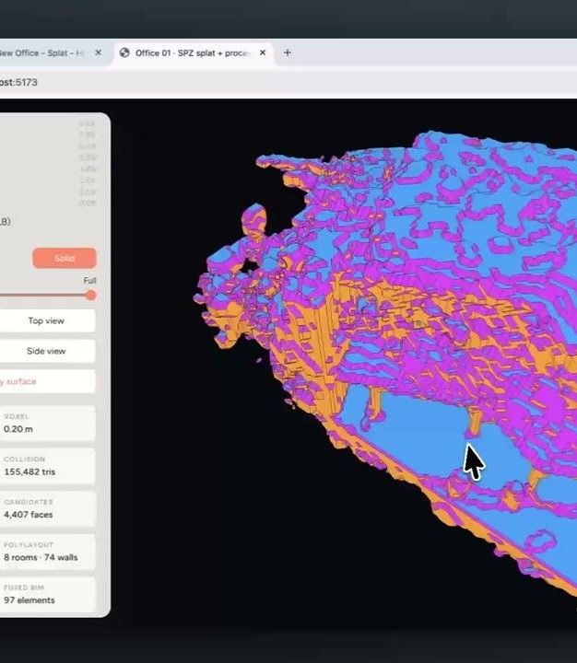Select the Voxel 0.20 m card
Screen dimensions: 577x663
click(47, 424)
